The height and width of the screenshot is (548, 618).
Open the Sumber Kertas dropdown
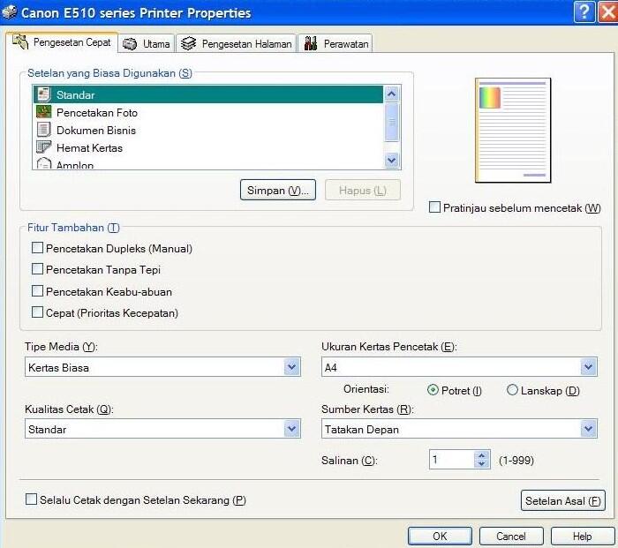coord(589,429)
